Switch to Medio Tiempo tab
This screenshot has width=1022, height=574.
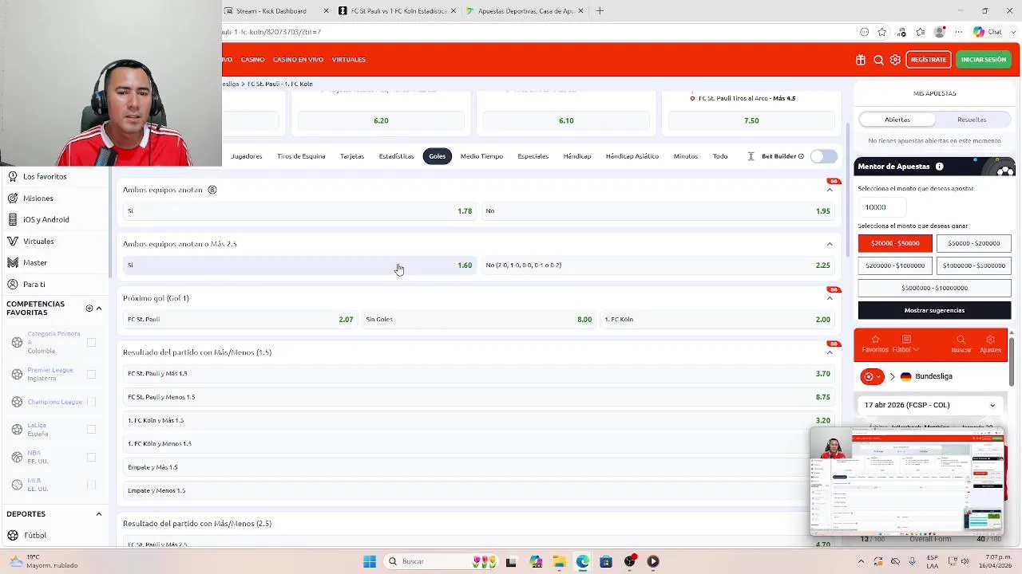tap(481, 156)
